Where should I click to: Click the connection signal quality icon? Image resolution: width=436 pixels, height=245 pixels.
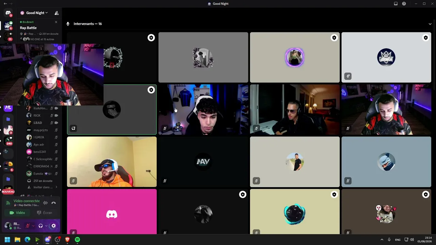[x=8, y=203]
